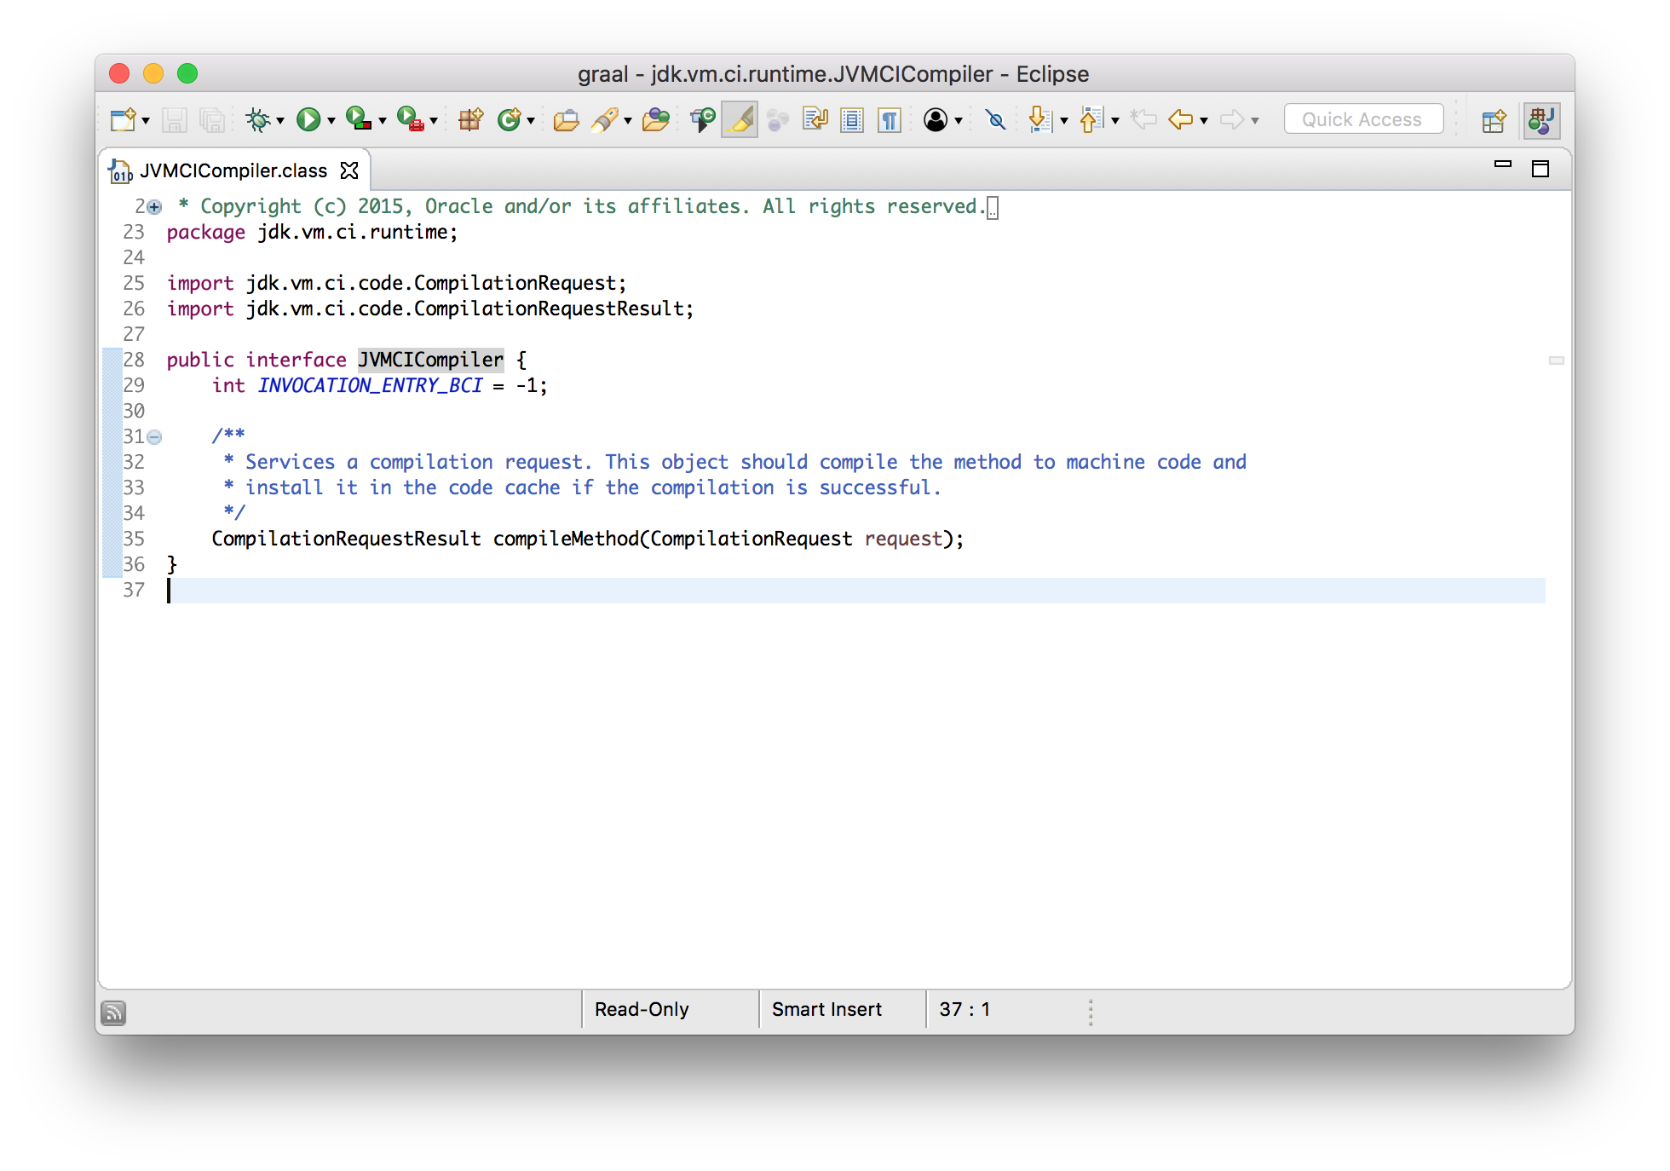Viewport: 1670px width, 1171px height.
Task: Save the current editor file
Action: 175,119
